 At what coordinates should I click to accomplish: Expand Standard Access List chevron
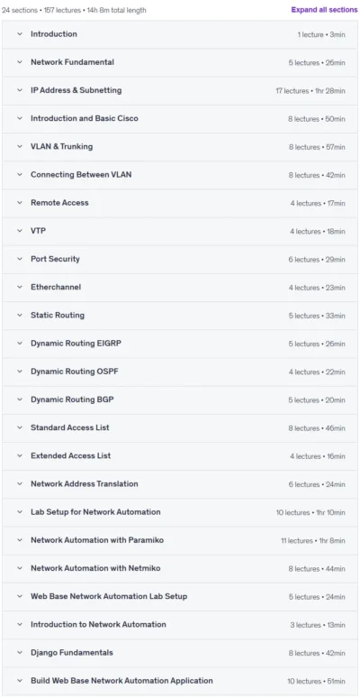pyautogui.click(x=20, y=427)
